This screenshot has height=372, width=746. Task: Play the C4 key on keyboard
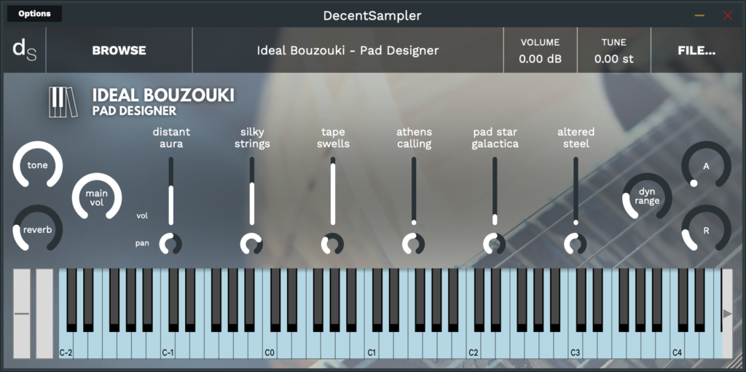[677, 347]
